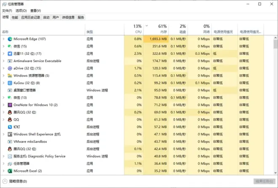Click the vertical scrollbar up arrow
This screenshot has height=188, width=278.
click(x=275, y=38)
